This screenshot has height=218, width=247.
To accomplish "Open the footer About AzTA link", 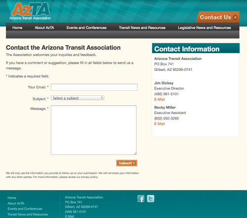I will [x=16, y=203].
